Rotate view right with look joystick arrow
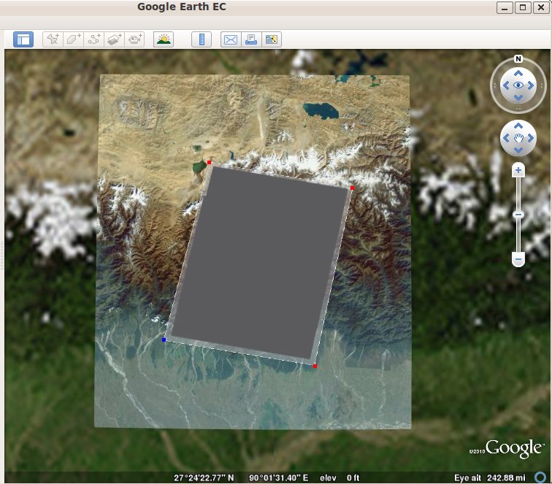The width and height of the screenshot is (552, 484). pos(532,85)
